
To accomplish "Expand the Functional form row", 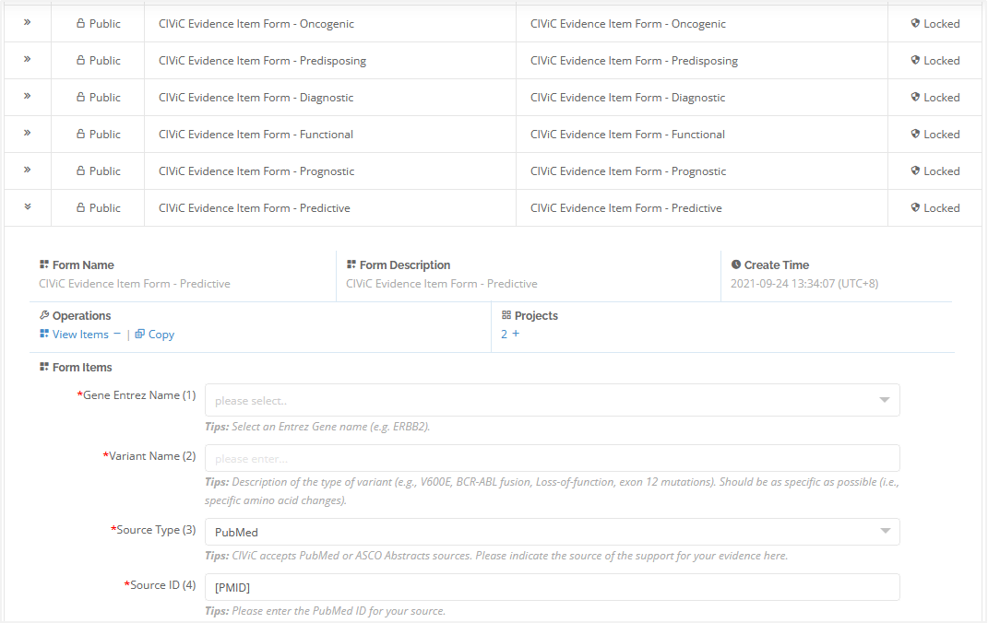I will (x=27, y=133).
